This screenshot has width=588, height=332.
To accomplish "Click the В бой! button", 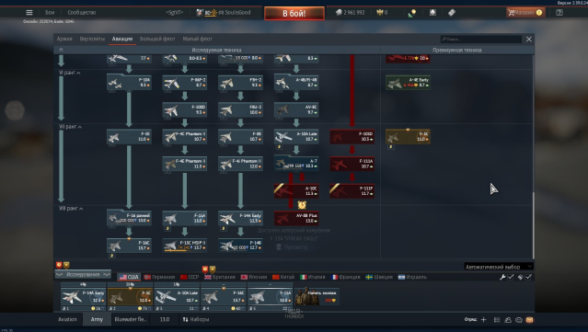I will tap(294, 14).
